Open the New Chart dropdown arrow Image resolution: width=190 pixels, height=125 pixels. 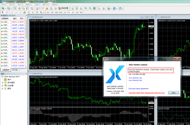(5, 8)
